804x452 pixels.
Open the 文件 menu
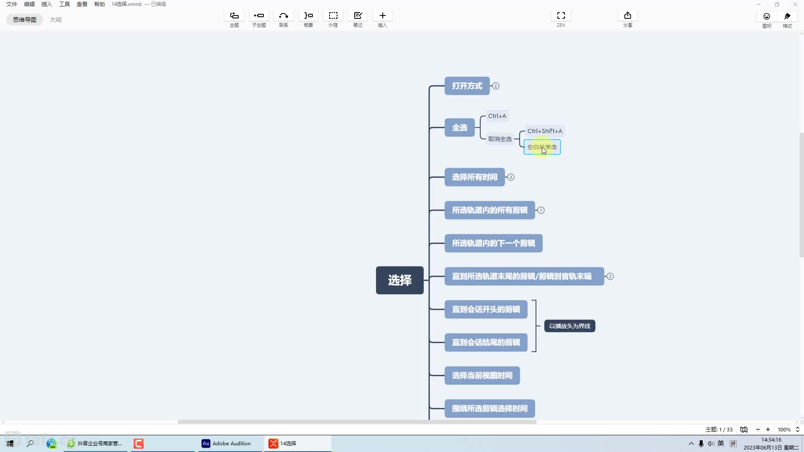pyautogui.click(x=12, y=4)
